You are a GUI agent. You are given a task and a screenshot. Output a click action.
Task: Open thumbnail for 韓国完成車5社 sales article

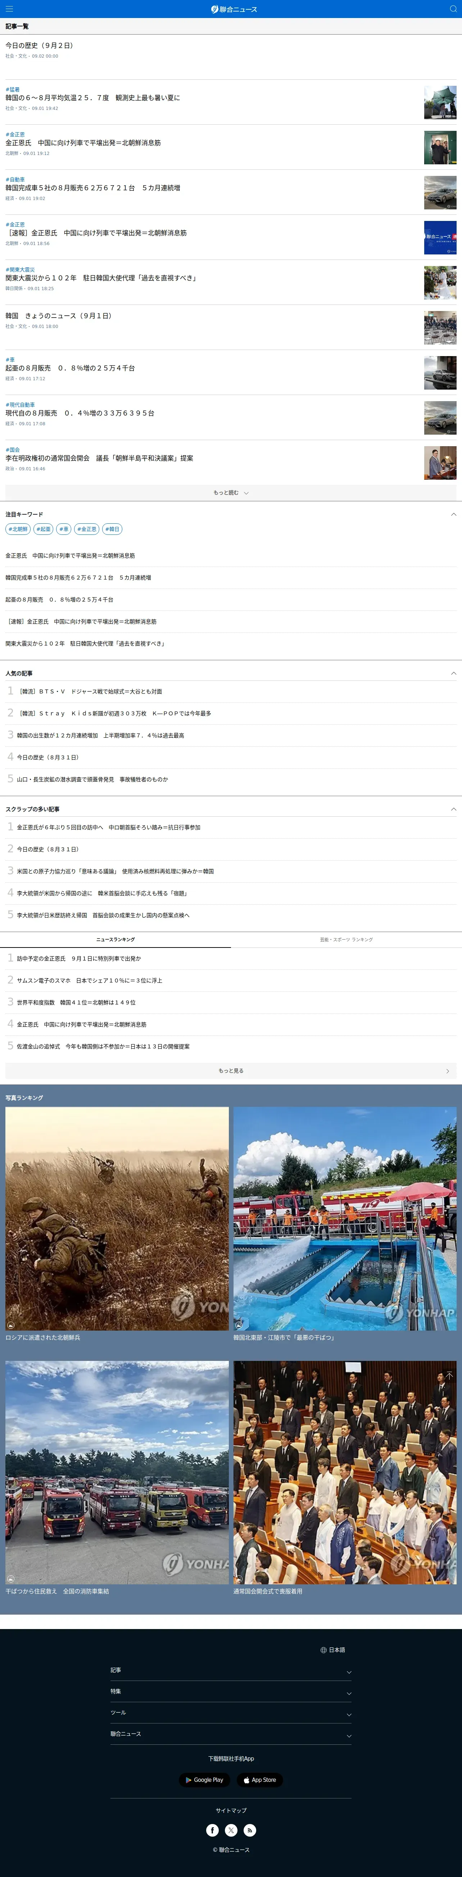tap(440, 192)
